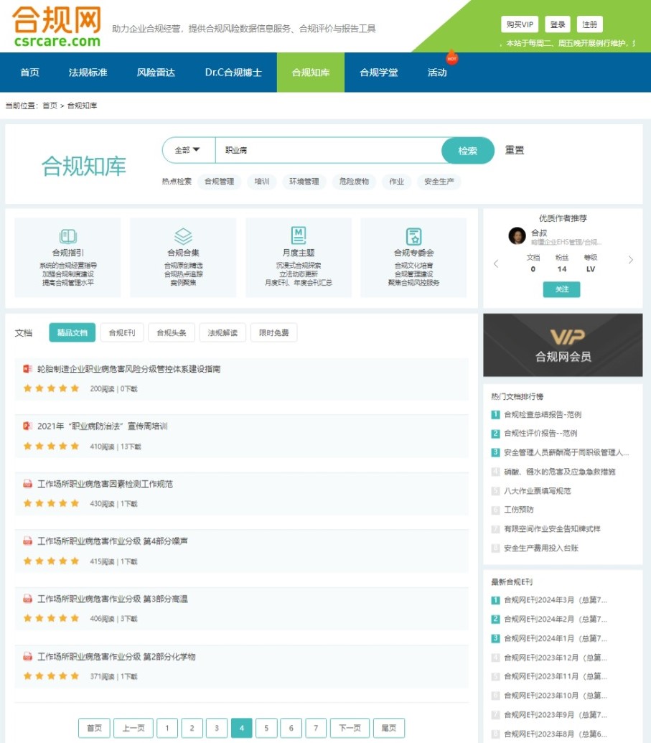Open the 合规指引 book icon card

67,257
